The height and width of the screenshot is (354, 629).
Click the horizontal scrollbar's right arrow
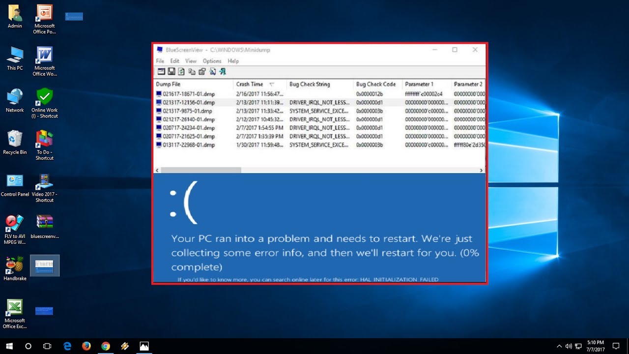click(x=482, y=170)
